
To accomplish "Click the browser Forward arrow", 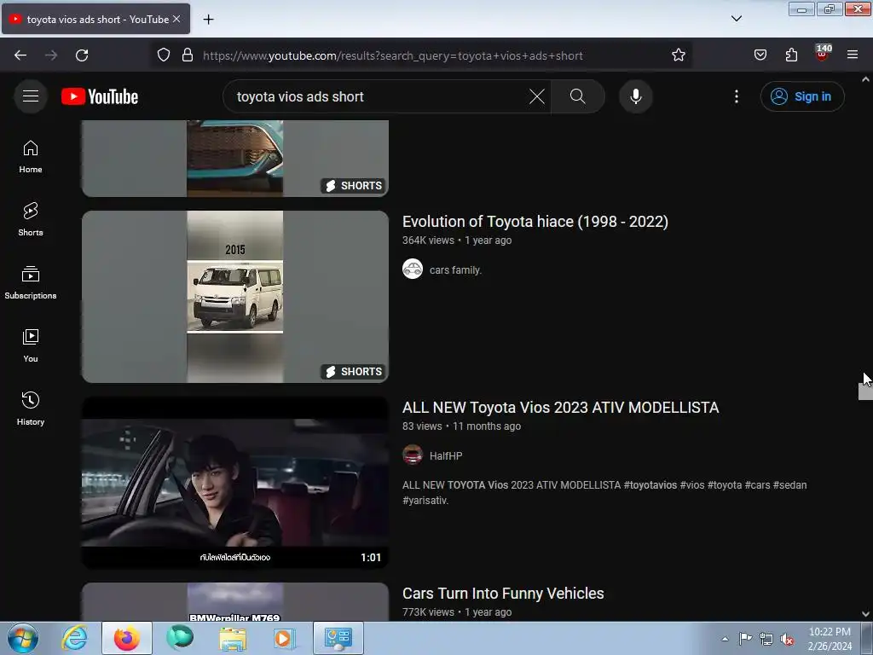I will [x=51, y=55].
